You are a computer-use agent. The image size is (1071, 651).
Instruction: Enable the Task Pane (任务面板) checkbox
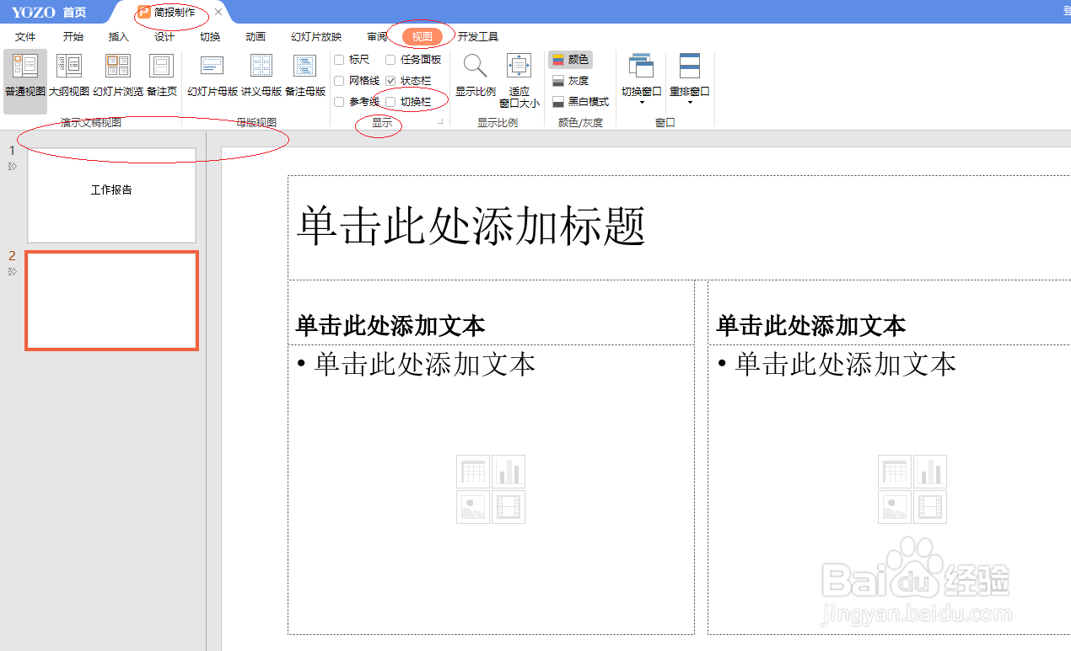click(390, 60)
